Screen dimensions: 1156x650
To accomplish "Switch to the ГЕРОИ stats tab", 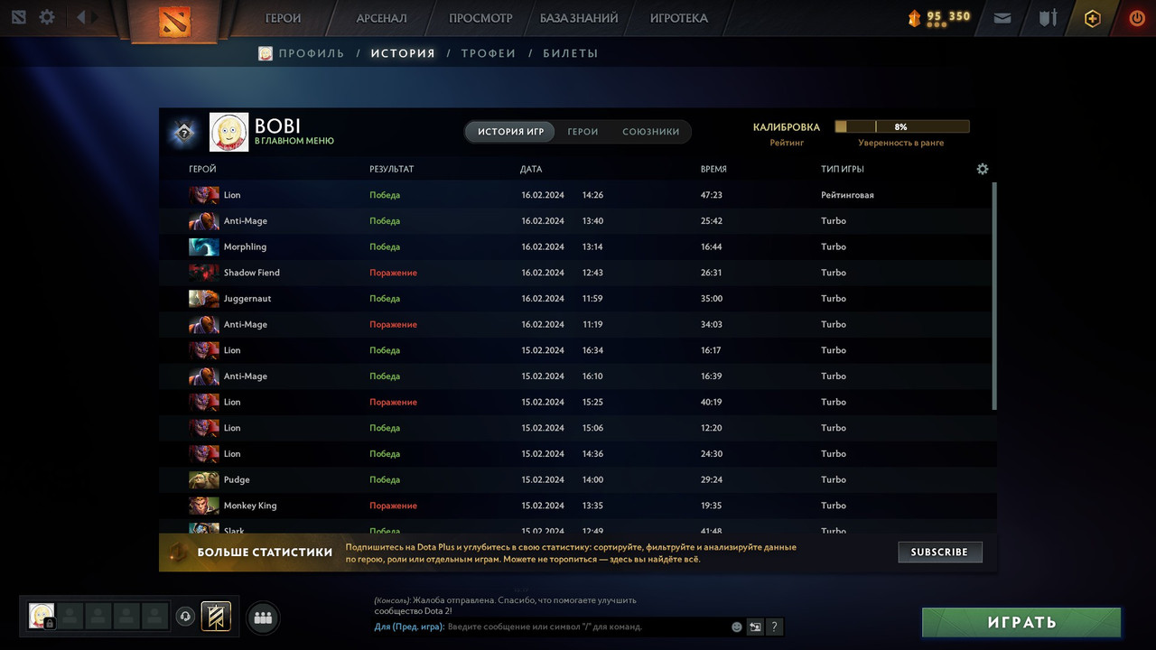I will pyautogui.click(x=583, y=132).
